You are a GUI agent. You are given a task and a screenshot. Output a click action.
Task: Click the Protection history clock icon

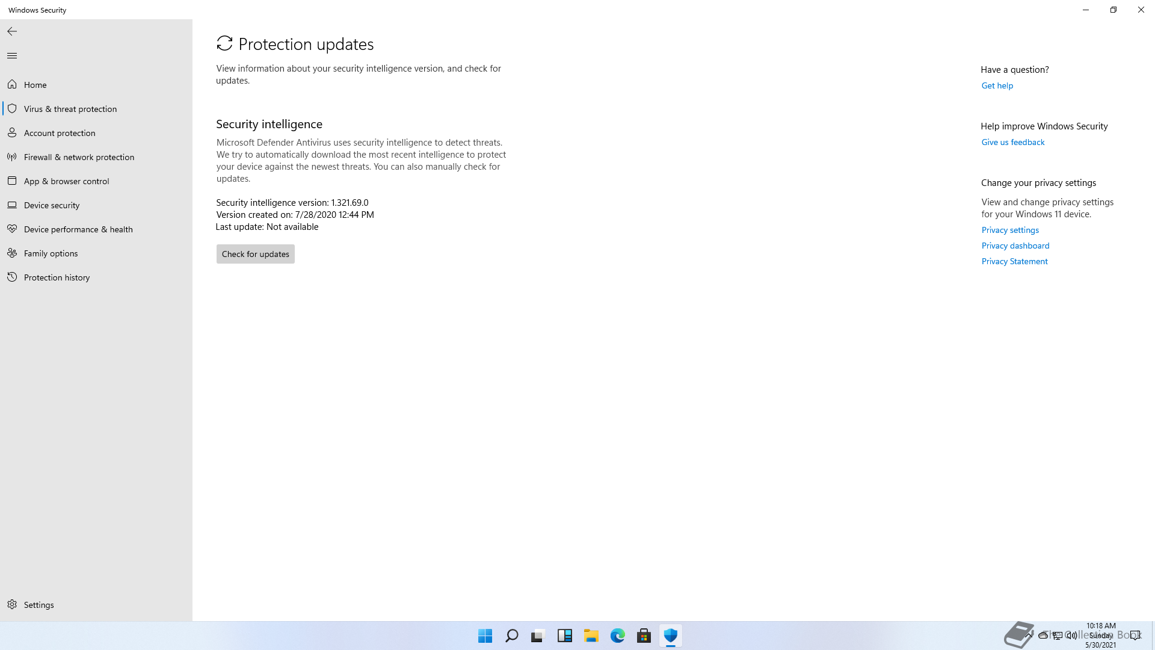click(x=12, y=277)
